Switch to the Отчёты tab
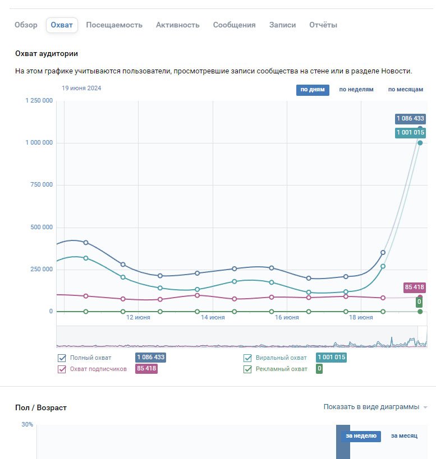This screenshot has width=436, height=459. click(x=323, y=25)
